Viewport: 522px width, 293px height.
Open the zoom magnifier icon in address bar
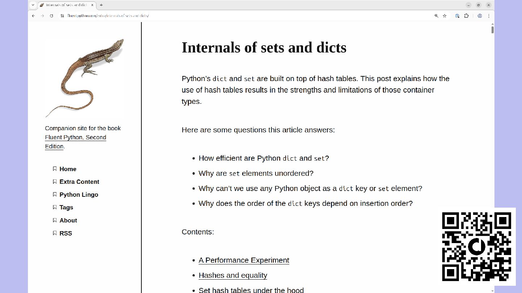[x=436, y=16]
